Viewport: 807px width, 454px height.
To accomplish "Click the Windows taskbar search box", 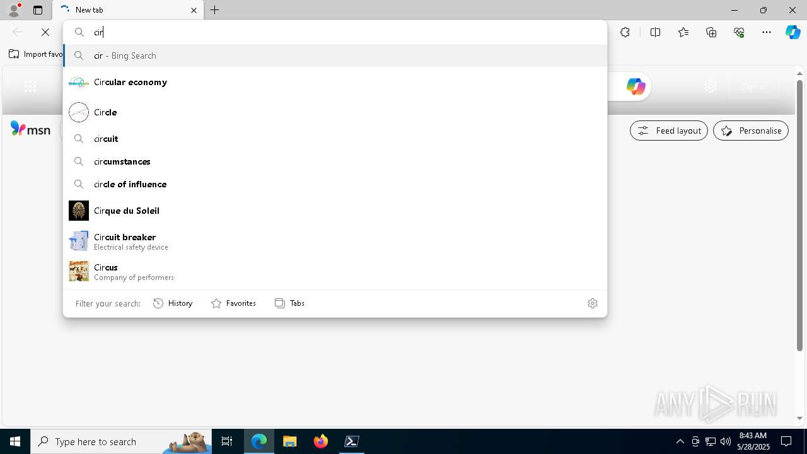I will [122, 441].
